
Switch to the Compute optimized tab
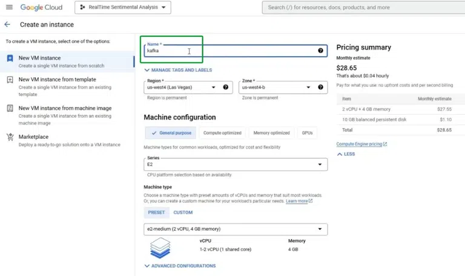point(222,133)
